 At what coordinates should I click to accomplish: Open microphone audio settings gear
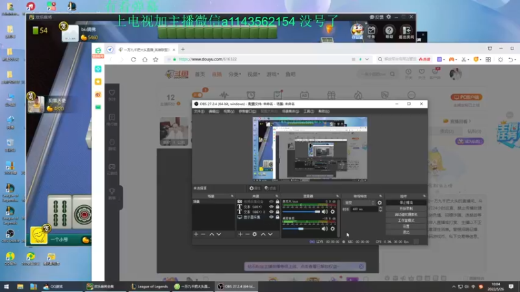[x=333, y=212]
